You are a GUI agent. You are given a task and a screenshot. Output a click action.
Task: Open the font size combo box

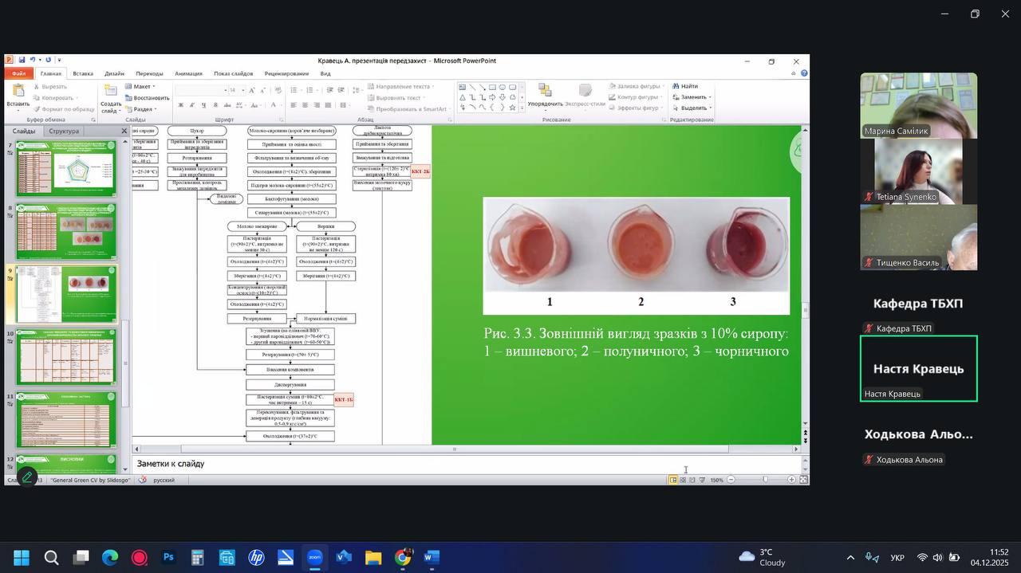(235, 91)
